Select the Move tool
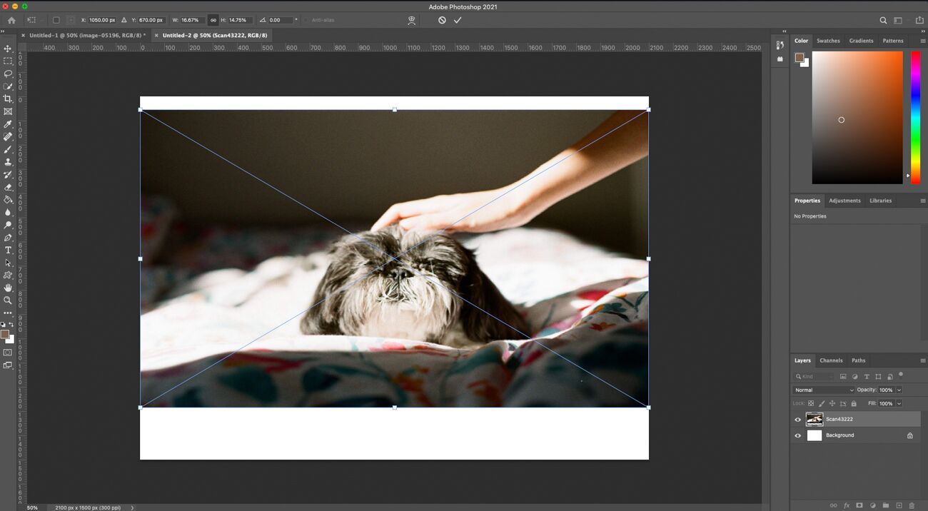928x511 pixels. point(9,49)
